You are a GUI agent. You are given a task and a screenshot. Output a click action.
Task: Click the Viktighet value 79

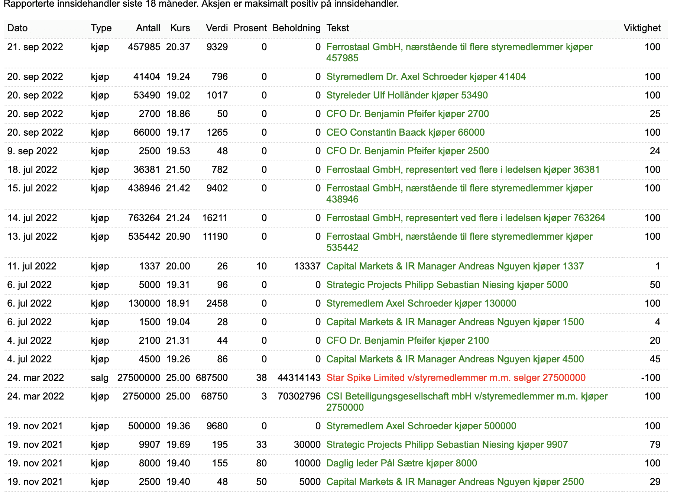(655, 445)
